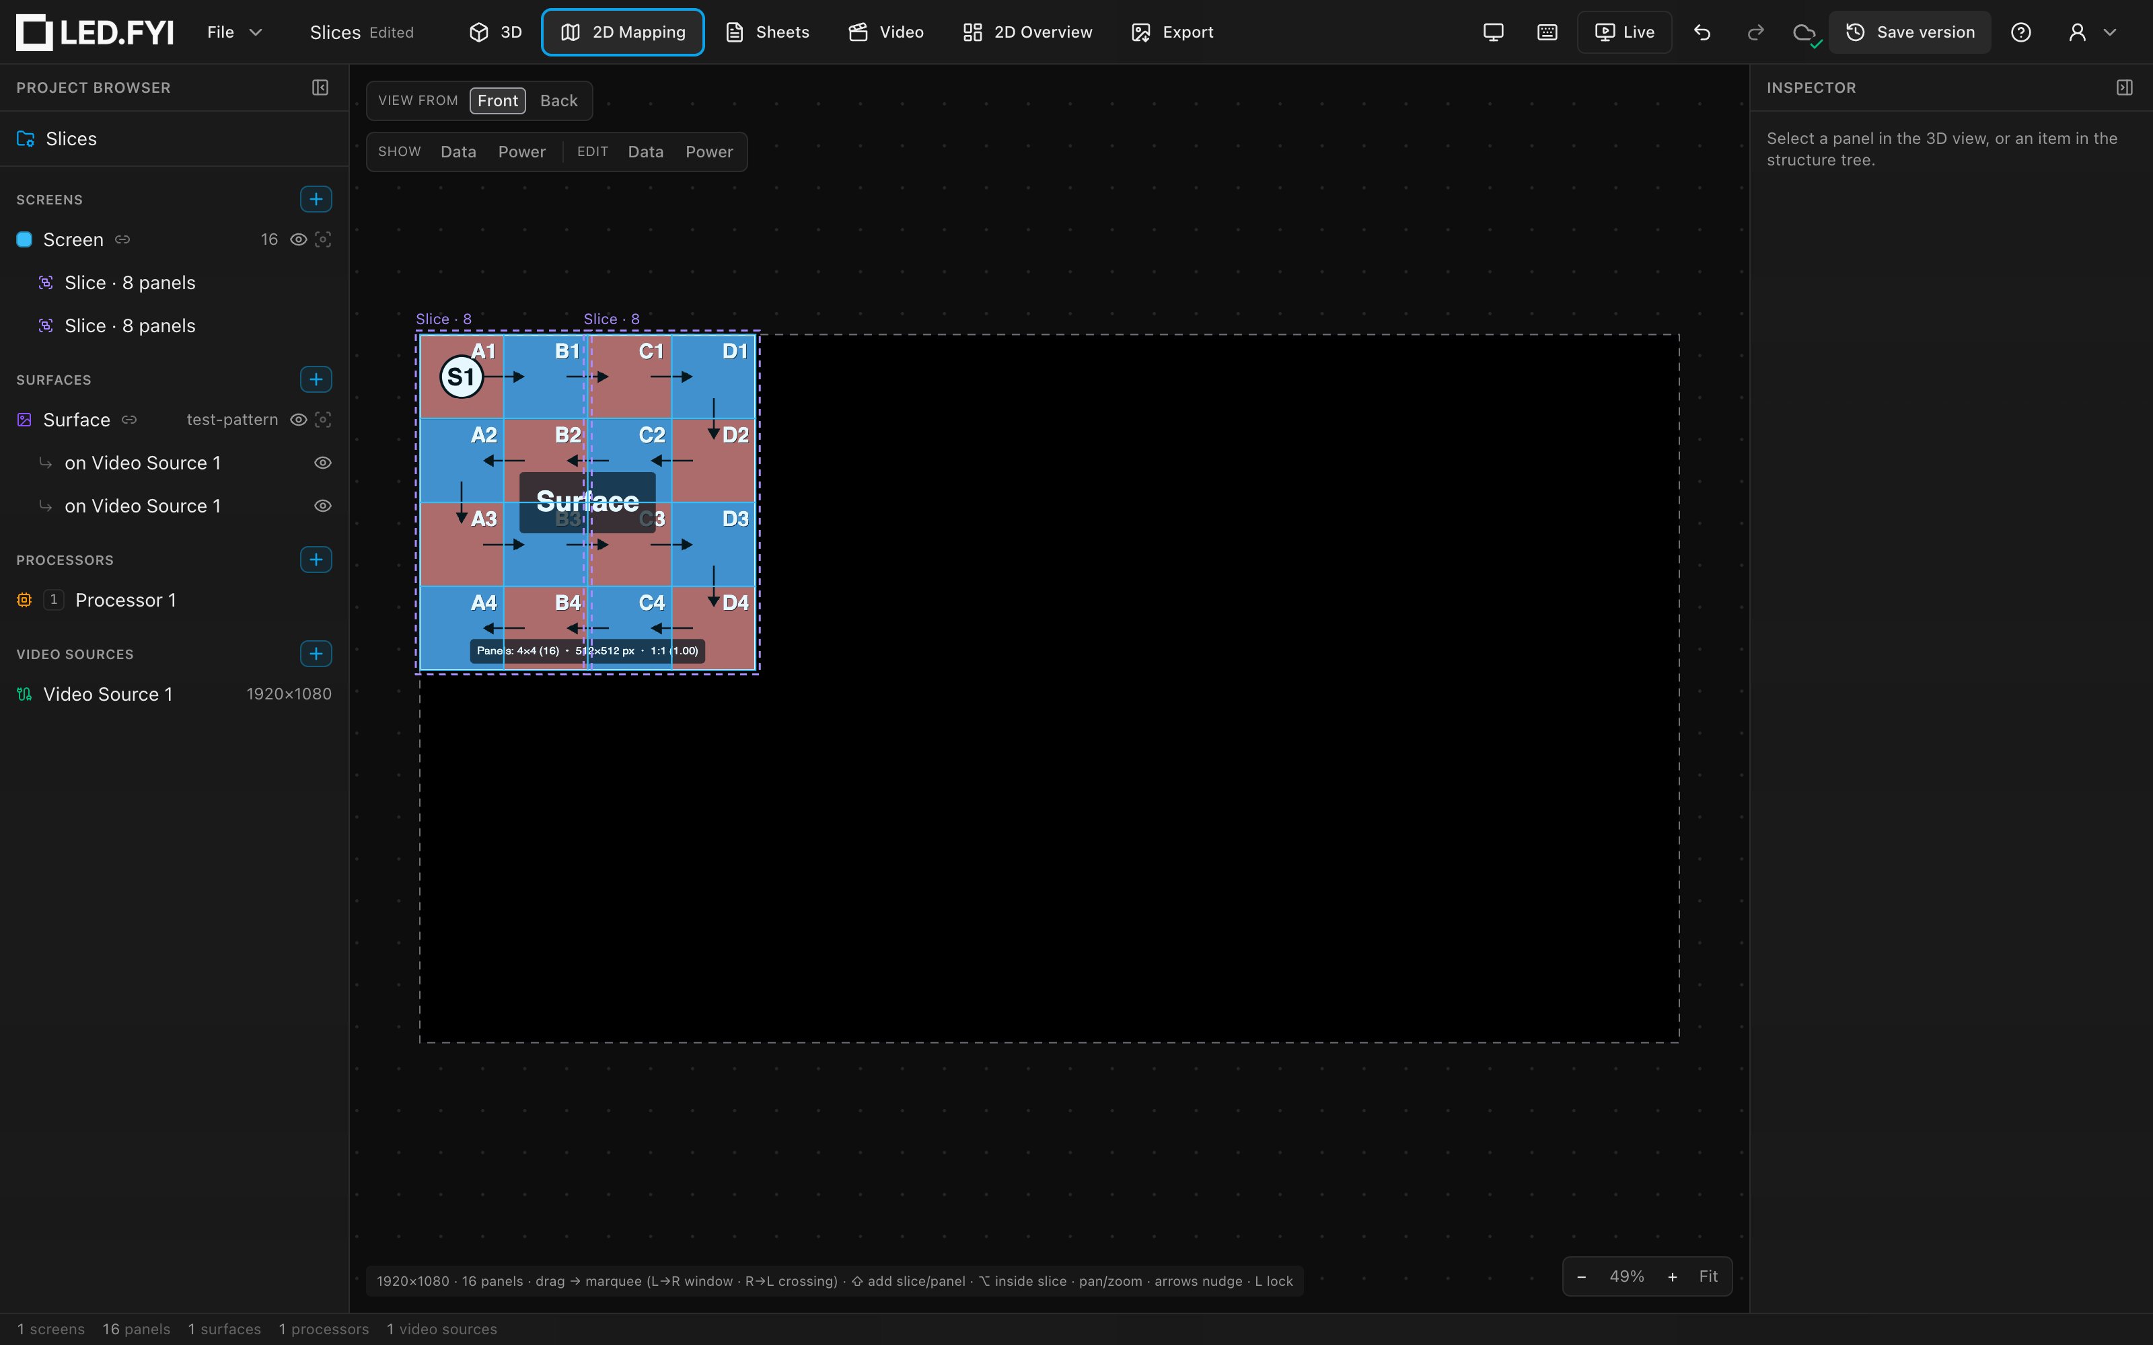
Task: Click the 1920×1080 resolution text in the sidebar
Action: tap(289, 694)
